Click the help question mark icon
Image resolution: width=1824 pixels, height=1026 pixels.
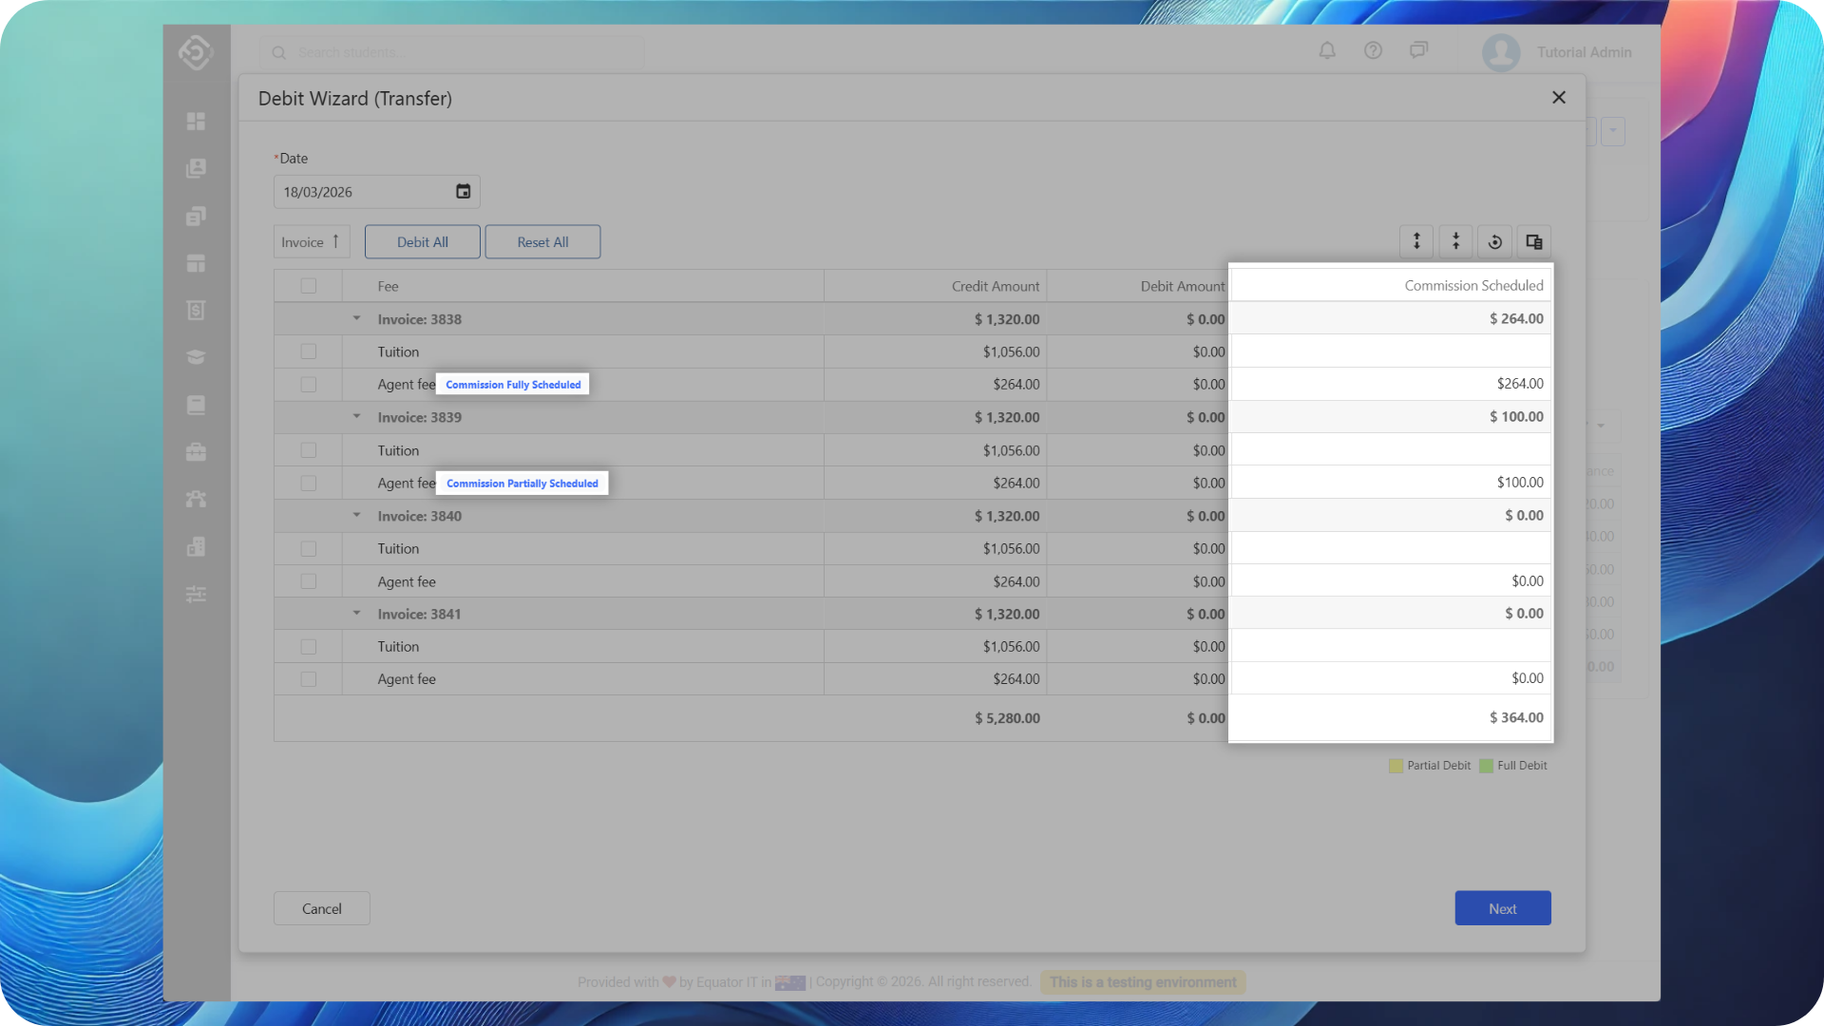1373,50
